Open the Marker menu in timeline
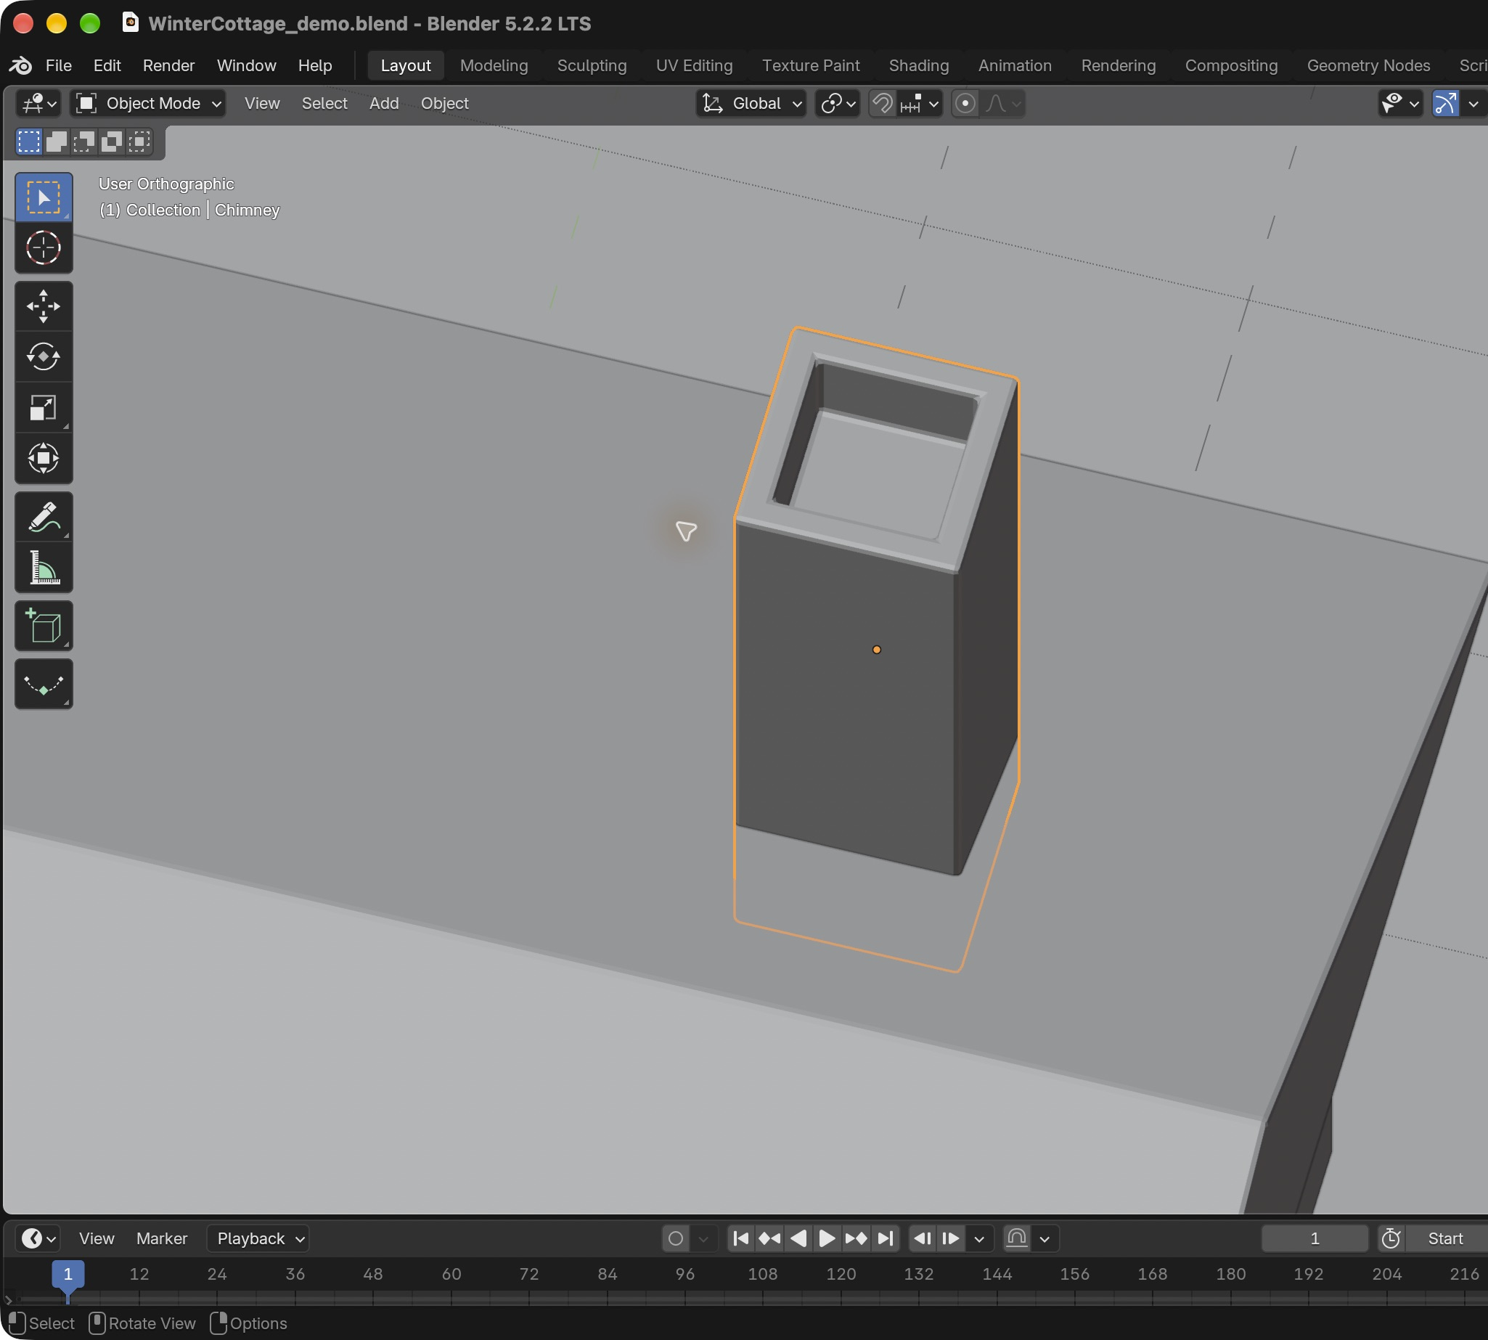This screenshot has height=1340, width=1488. click(161, 1238)
